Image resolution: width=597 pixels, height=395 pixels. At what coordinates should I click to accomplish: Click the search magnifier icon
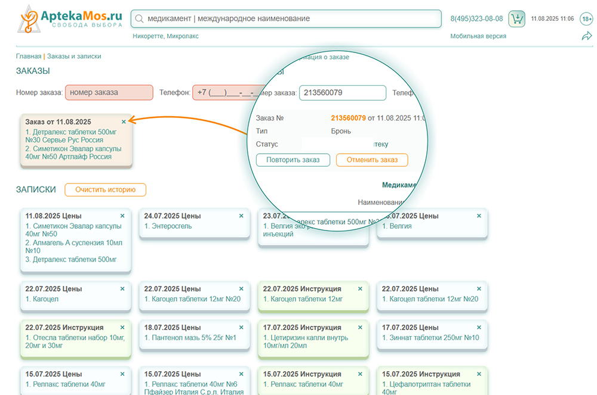click(139, 19)
